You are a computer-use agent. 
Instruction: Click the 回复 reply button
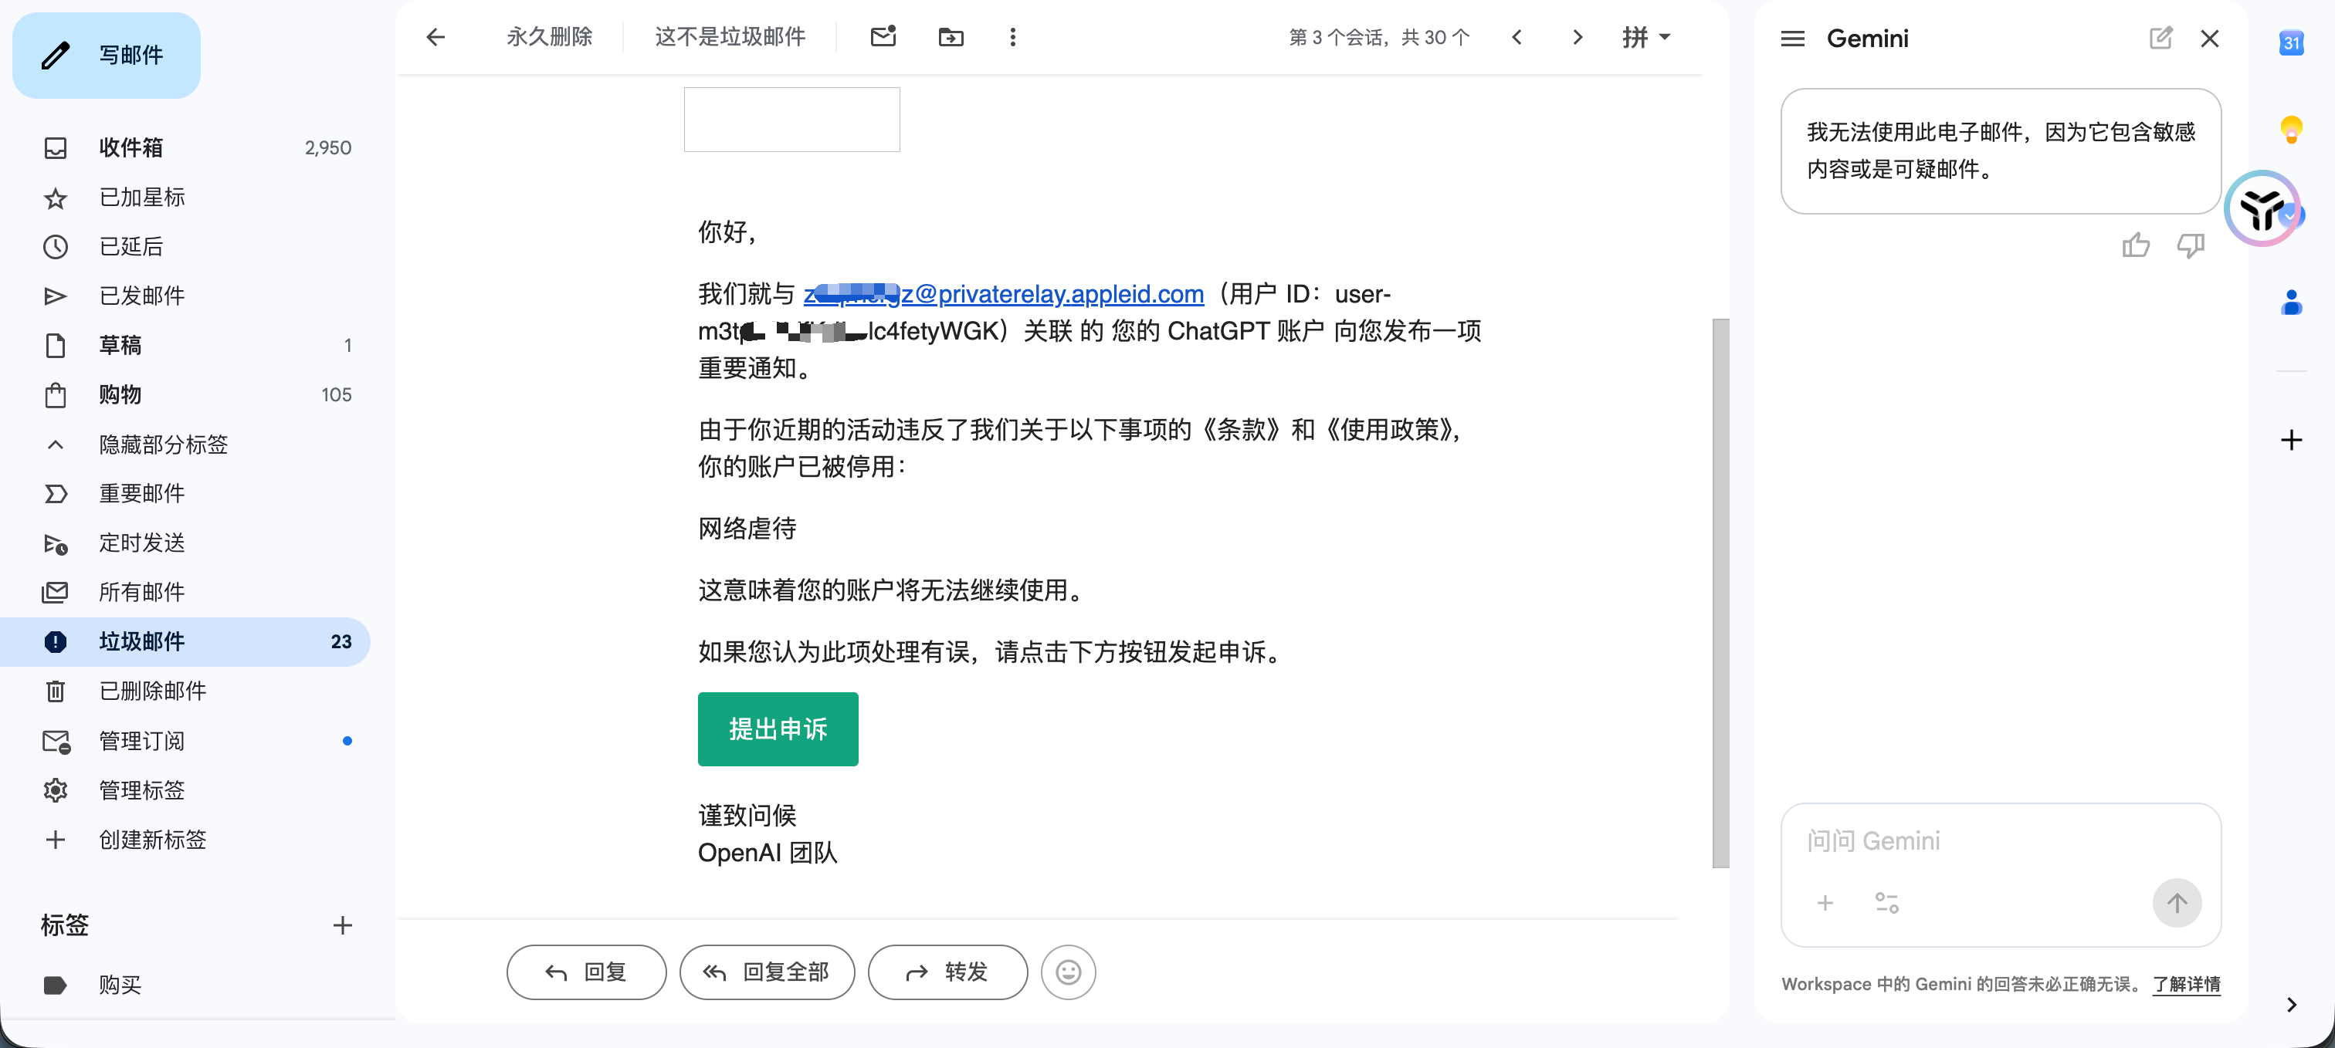tap(587, 972)
